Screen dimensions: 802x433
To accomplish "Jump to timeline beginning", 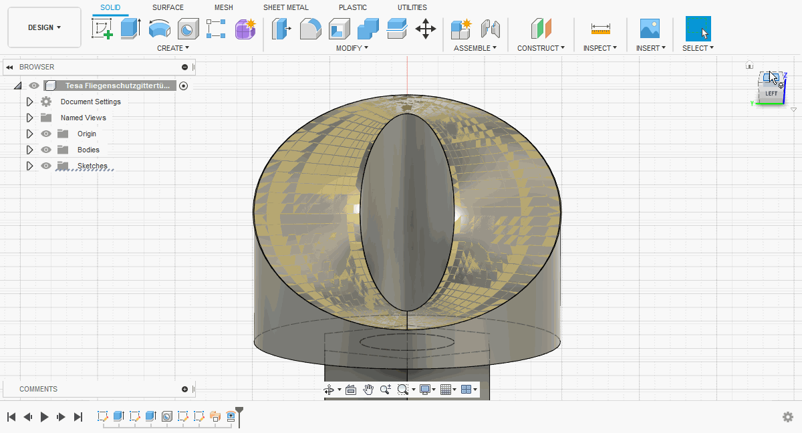I will (x=11, y=417).
